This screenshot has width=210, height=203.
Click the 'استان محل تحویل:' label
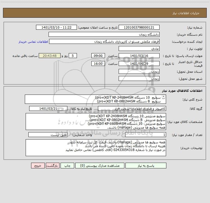190,72
